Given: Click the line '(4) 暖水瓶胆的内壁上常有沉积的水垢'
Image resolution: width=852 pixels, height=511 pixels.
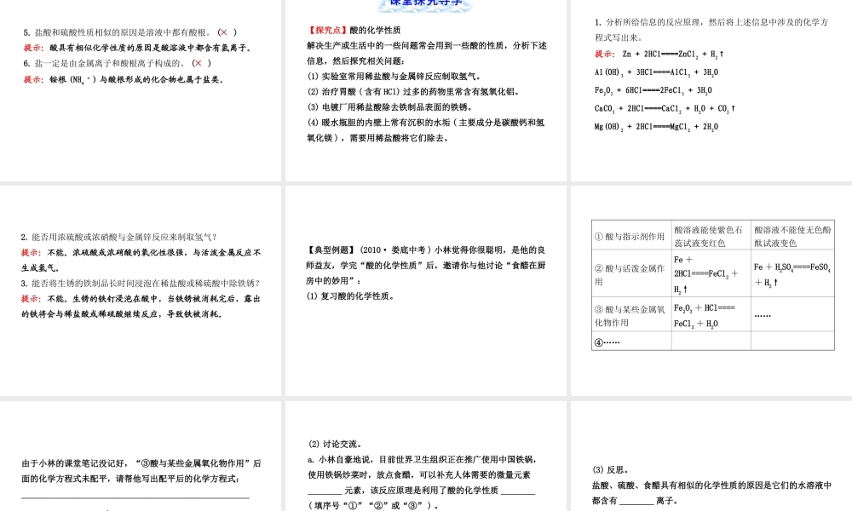Looking at the screenshot, I should pos(426,123).
